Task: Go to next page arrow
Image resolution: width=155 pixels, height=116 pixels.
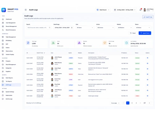Action: tap(149, 103)
